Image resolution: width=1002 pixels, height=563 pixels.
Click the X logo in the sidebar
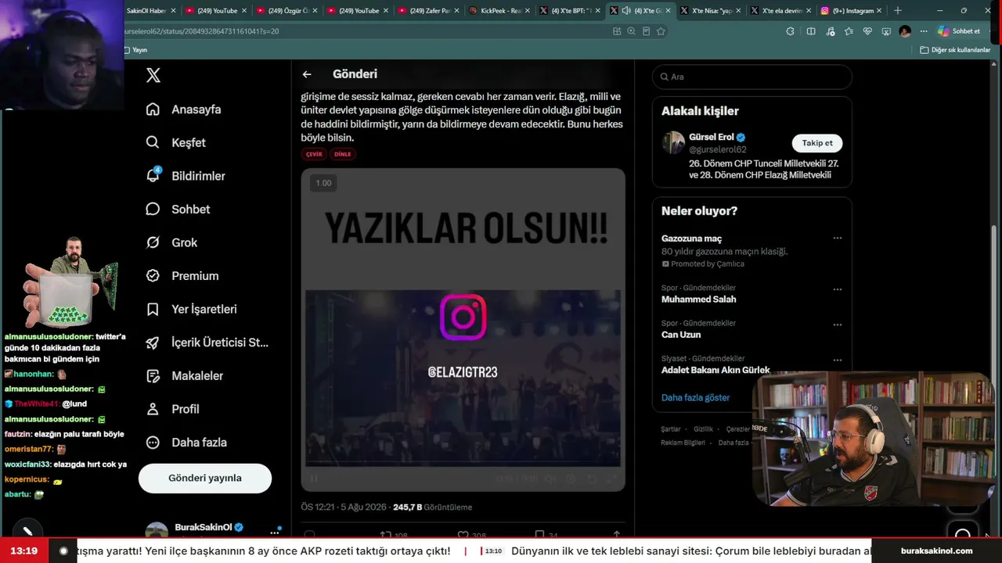click(153, 75)
